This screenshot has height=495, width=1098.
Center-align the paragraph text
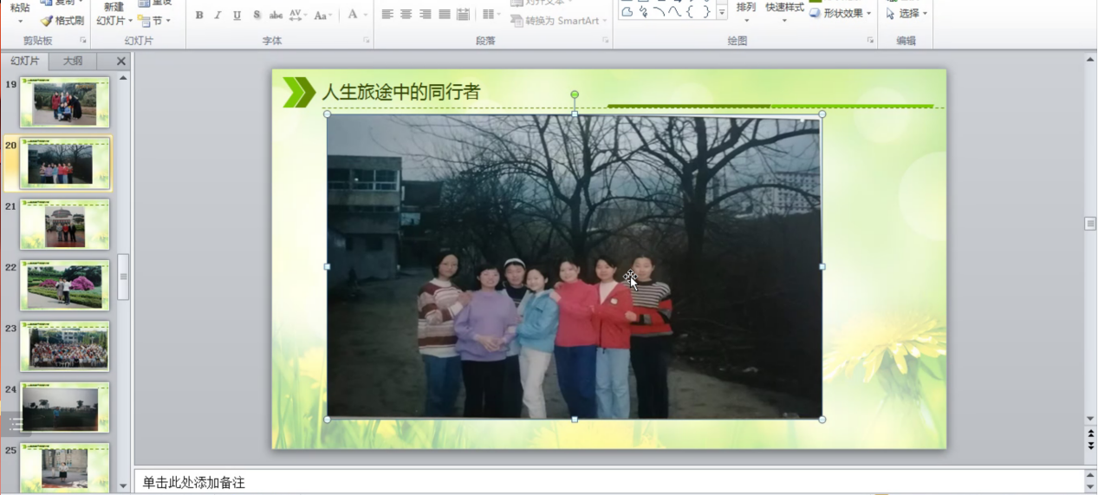[x=406, y=15]
